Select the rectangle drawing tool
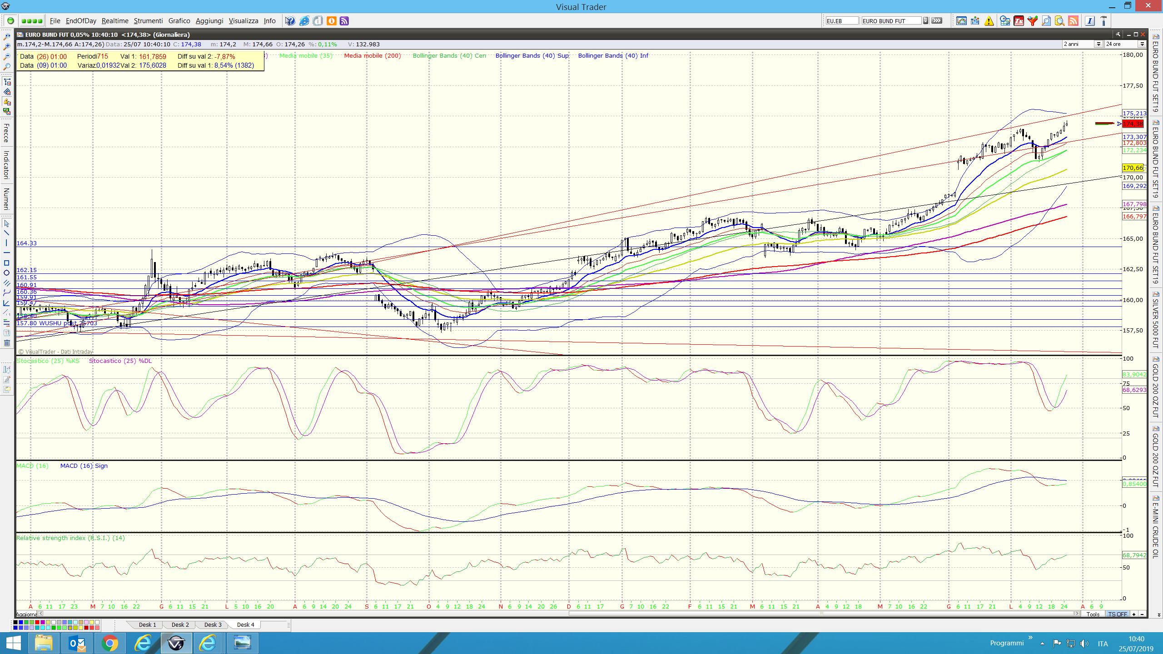 [x=6, y=263]
